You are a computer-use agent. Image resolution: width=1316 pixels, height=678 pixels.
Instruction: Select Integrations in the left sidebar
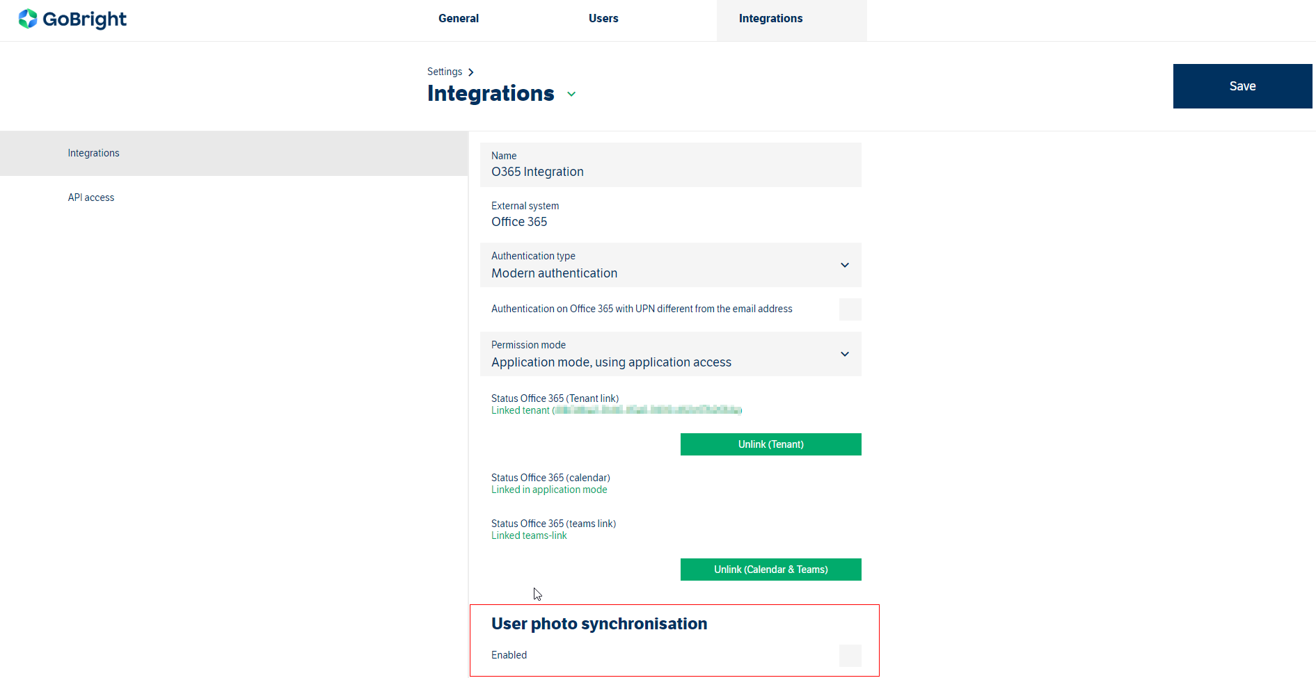(x=94, y=153)
